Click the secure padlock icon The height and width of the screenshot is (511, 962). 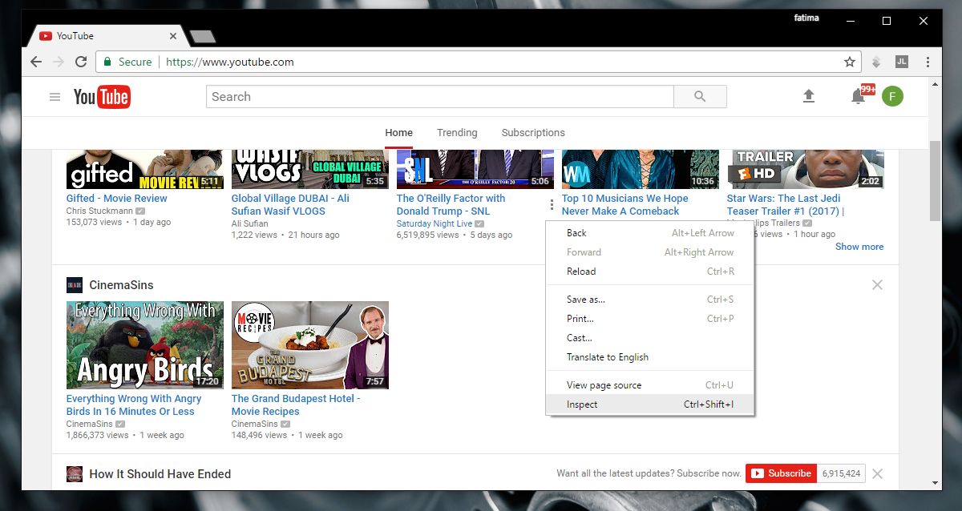click(x=107, y=62)
